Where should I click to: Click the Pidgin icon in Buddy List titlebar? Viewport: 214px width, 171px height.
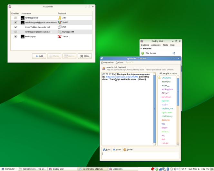pyautogui.click(x=142, y=41)
